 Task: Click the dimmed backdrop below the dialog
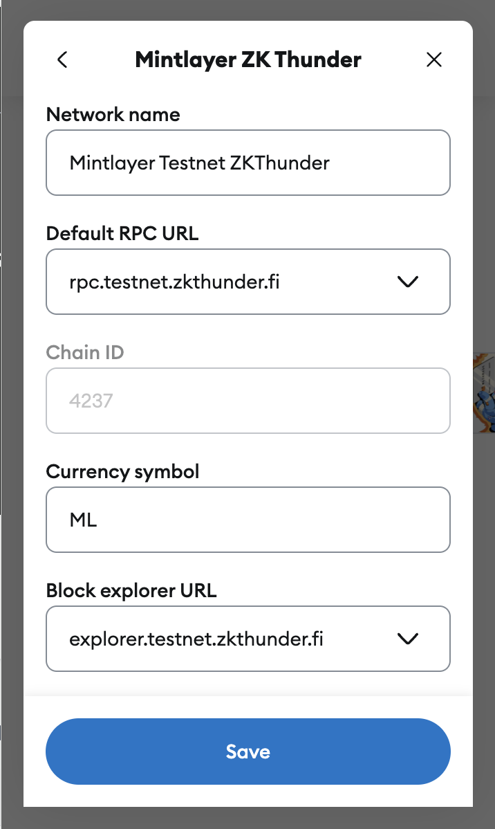247,818
